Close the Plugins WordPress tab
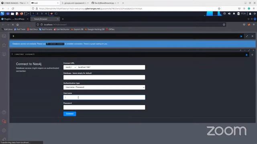 pyautogui.click(x=27, y=19)
